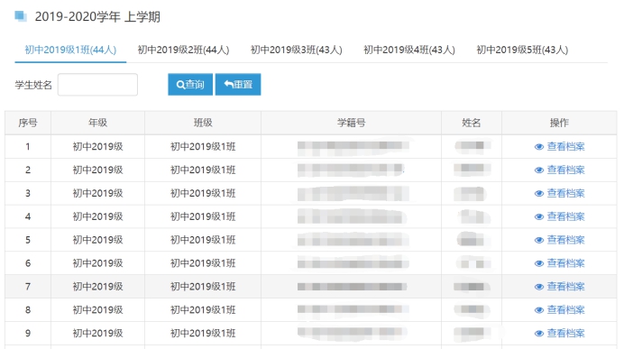Click 初中2019级 grade cell in row 8

[98, 309]
